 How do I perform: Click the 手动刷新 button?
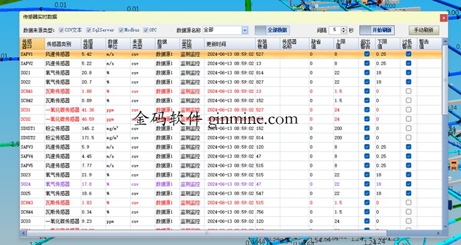click(423, 30)
